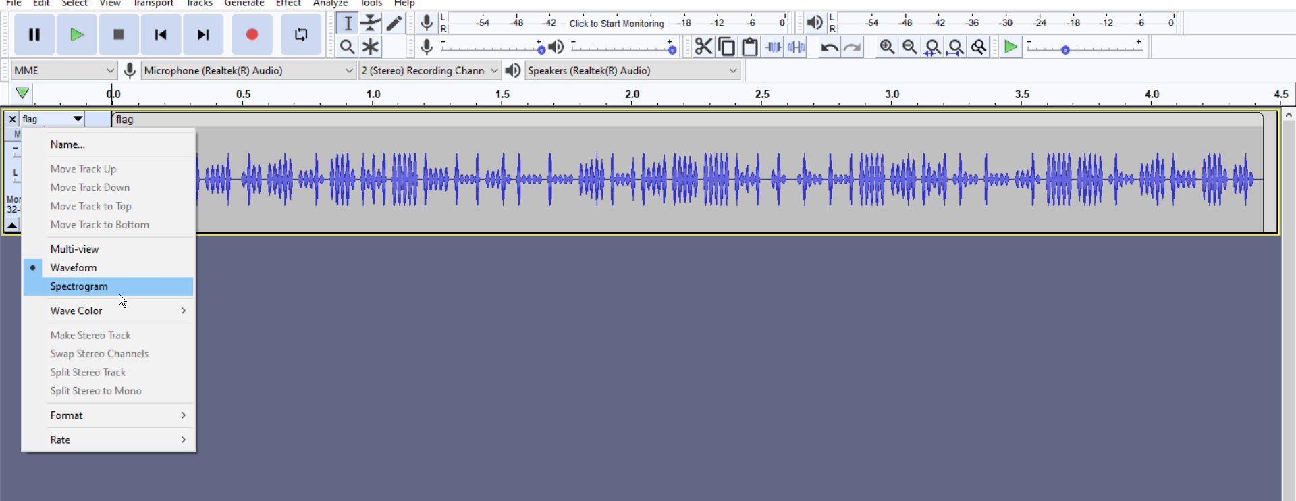Open the flag track name dropdown
Viewport: 1296px width, 501px height.
(53, 119)
